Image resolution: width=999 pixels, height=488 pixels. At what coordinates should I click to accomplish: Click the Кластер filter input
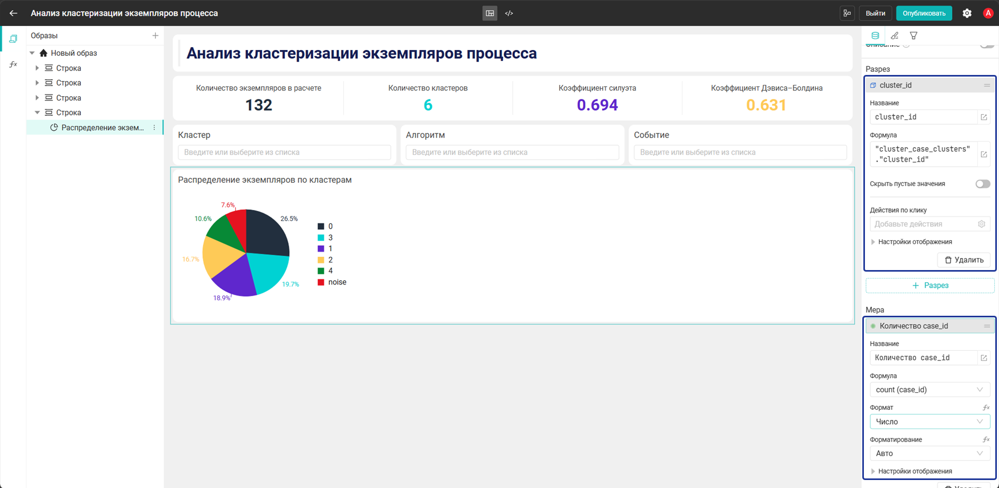click(x=285, y=152)
